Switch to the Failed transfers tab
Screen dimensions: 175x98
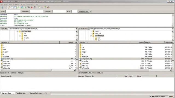[21, 93]
